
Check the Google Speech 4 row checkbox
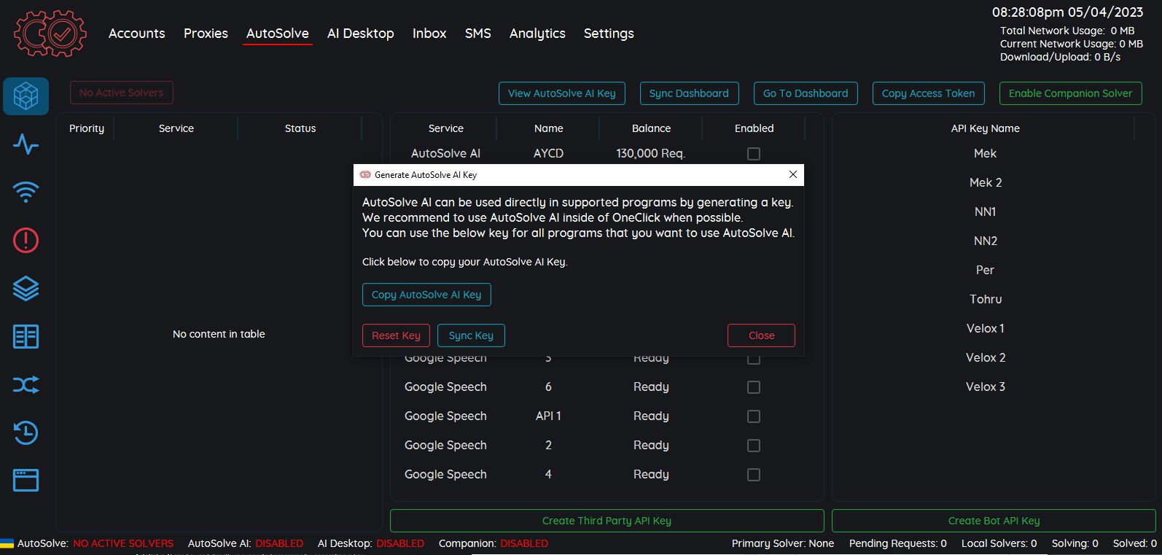tap(754, 475)
